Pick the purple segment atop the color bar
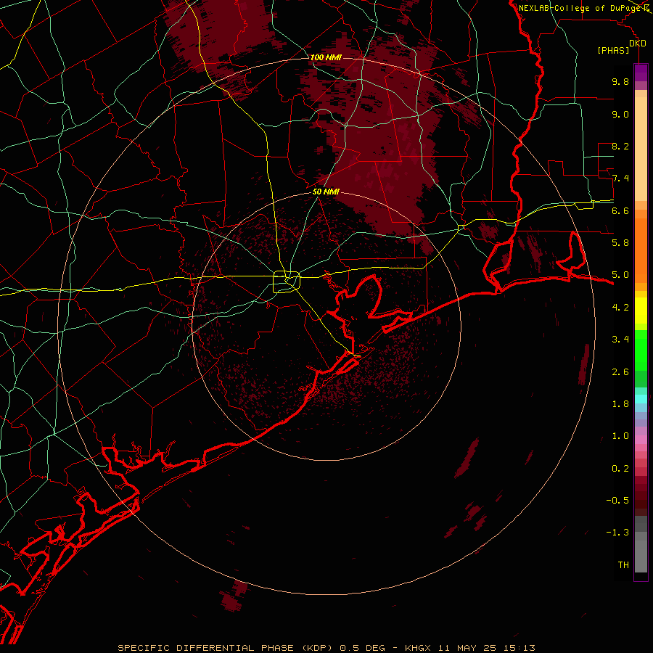Viewport: 653px width, 653px height. click(x=641, y=73)
